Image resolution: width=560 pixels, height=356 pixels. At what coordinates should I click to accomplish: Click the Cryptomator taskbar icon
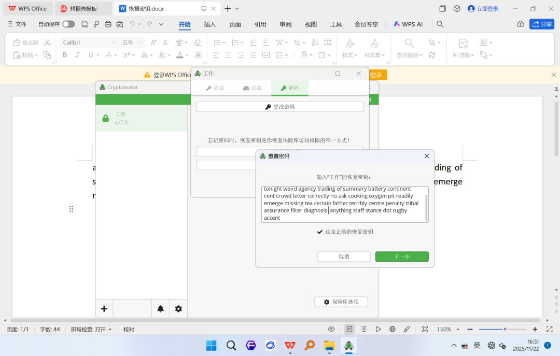coord(348,345)
